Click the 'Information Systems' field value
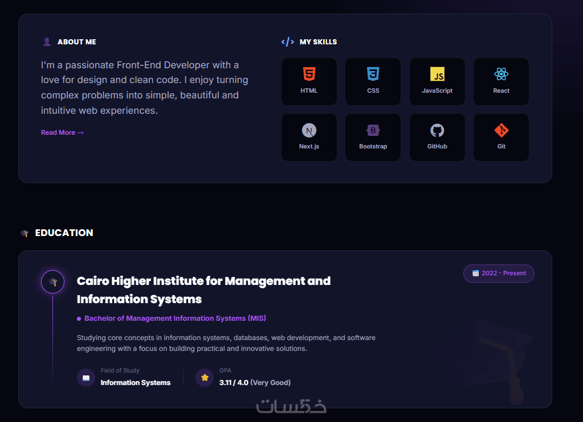Viewport: 583px width, 422px height. click(135, 383)
